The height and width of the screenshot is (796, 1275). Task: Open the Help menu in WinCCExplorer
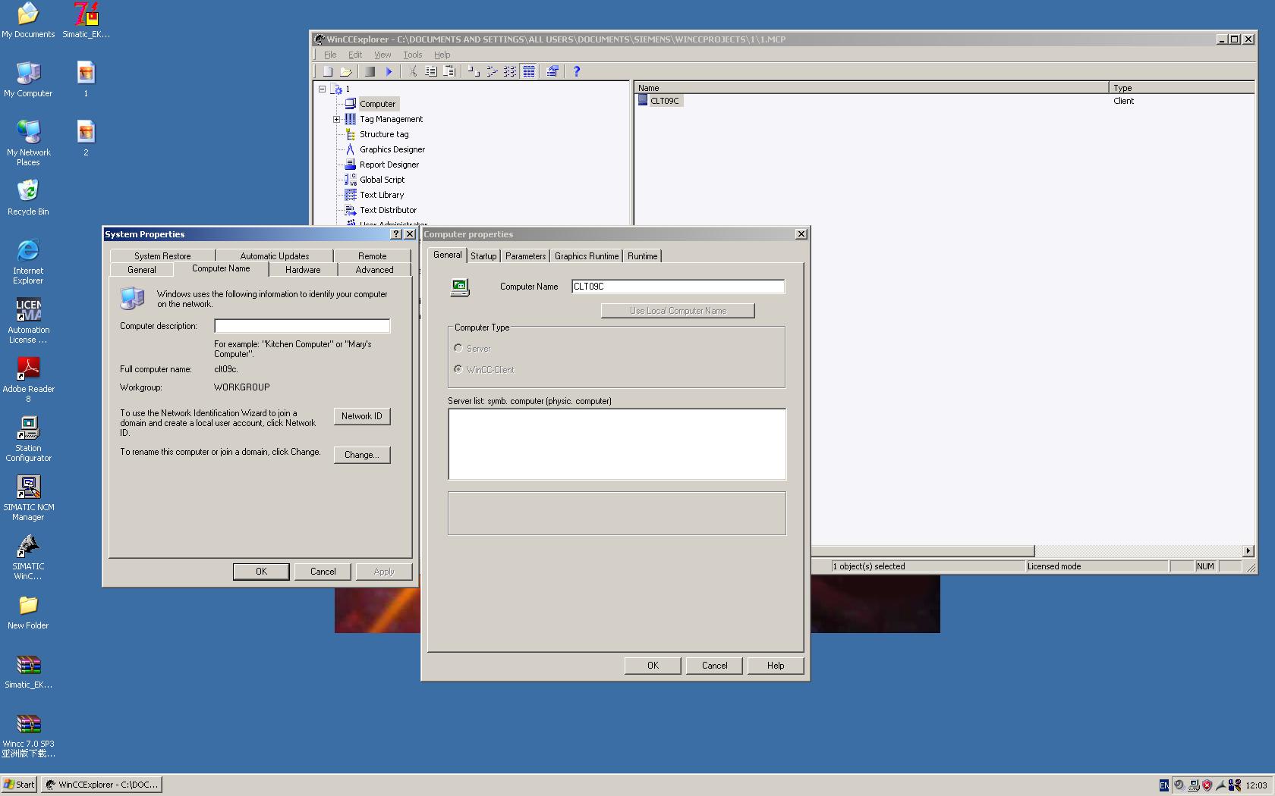[x=442, y=55]
